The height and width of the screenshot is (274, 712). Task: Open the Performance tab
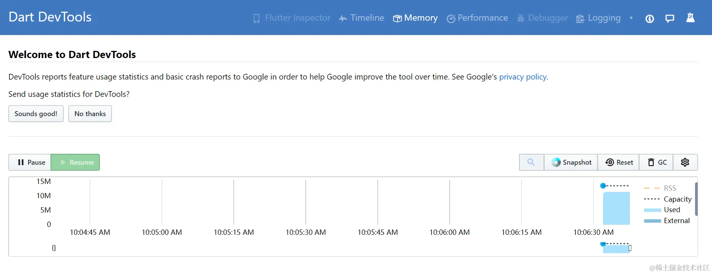(477, 18)
